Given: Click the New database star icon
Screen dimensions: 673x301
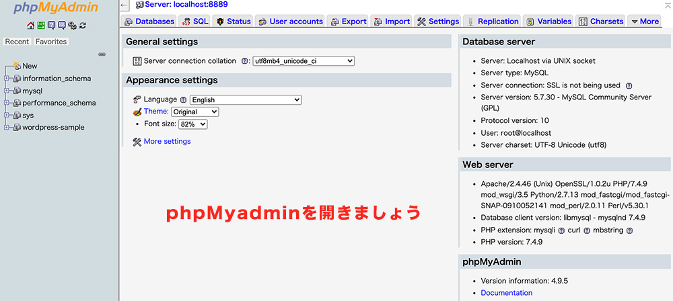Looking at the screenshot, I should [17, 66].
